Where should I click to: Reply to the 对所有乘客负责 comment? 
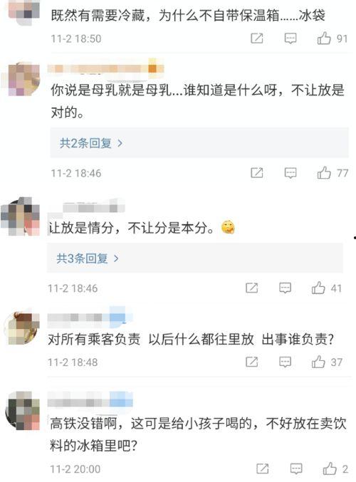[x=285, y=362]
